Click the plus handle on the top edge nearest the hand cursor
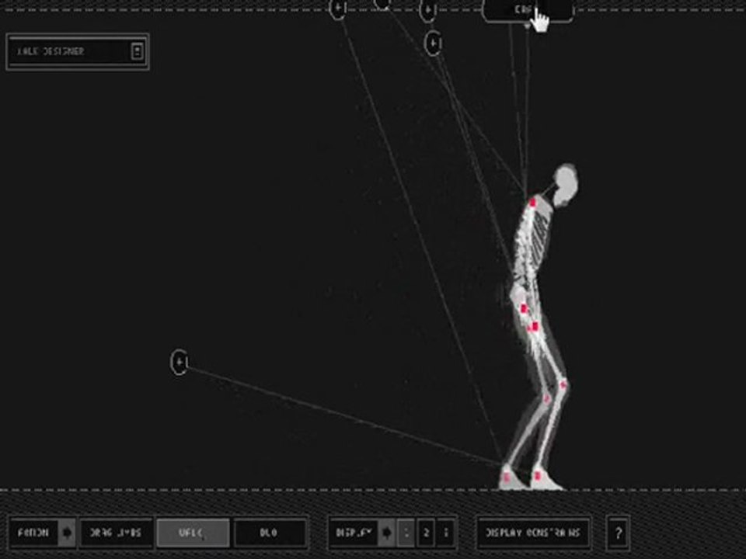This screenshot has height=559, width=746. tap(427, 9)
